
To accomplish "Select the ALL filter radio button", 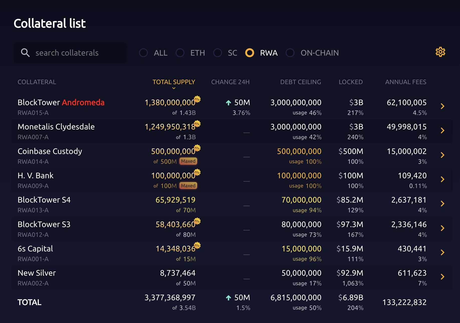I will tap(144, 53).
